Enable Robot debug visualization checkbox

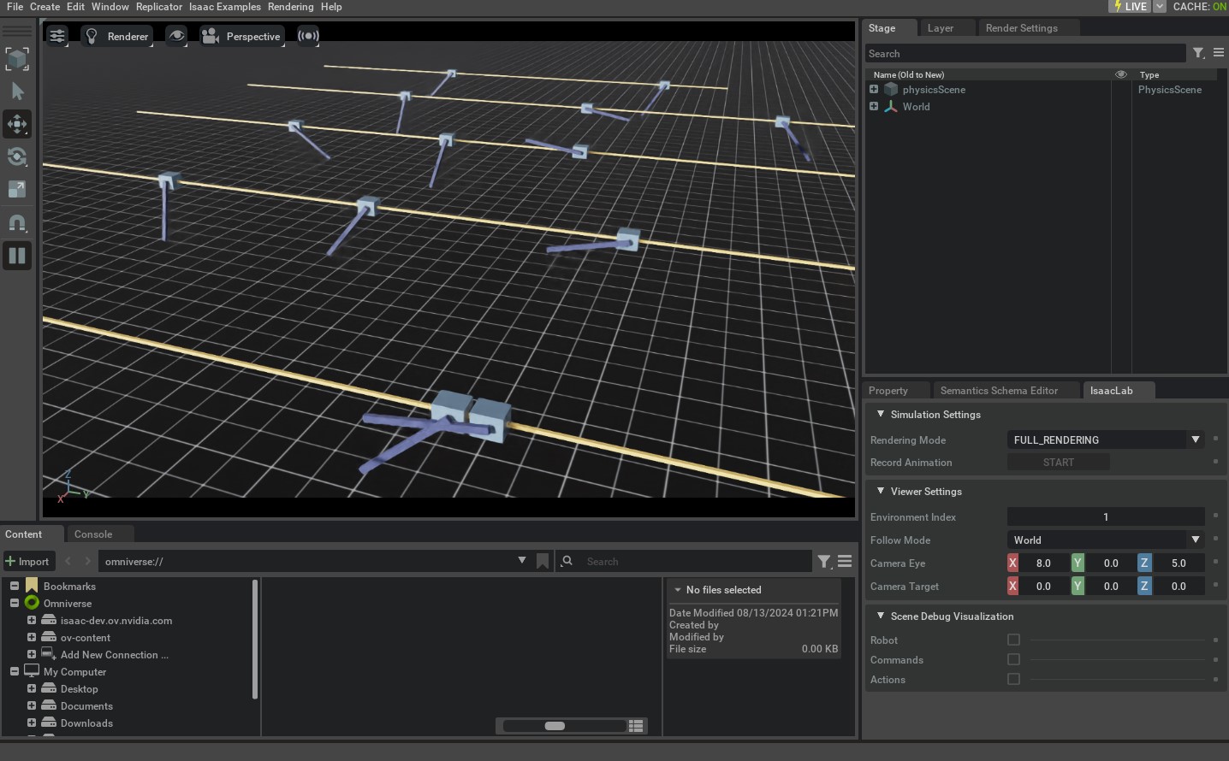[1013, 640]
